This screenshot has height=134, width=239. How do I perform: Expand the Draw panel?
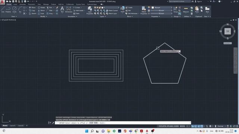click(x=14, y=16)
